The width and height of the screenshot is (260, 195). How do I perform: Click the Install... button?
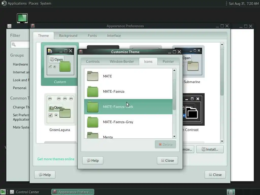(210, 149)
